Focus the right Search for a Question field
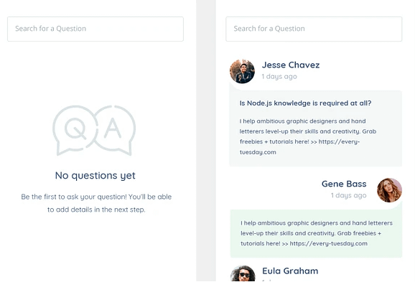This screenshot has width=415, height=282. (314, 29)
